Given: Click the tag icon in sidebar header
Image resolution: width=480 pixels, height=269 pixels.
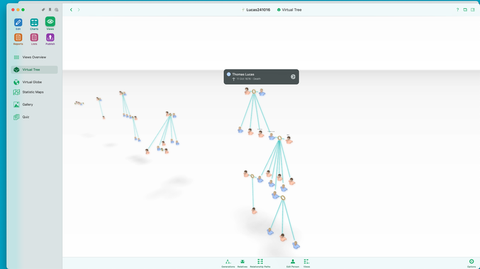Looking at the screenshot, I should 43,10.
